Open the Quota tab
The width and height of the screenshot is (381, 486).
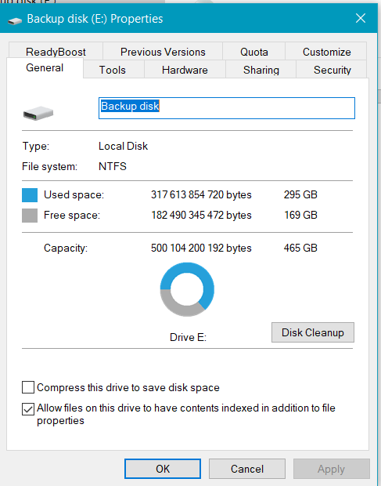(x=254, y=51)
